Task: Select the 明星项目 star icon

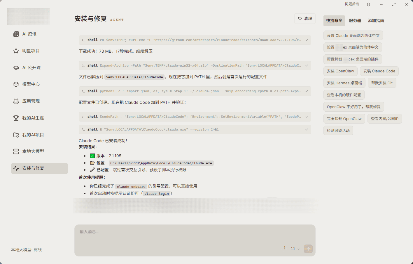Action: coord(16,51)
